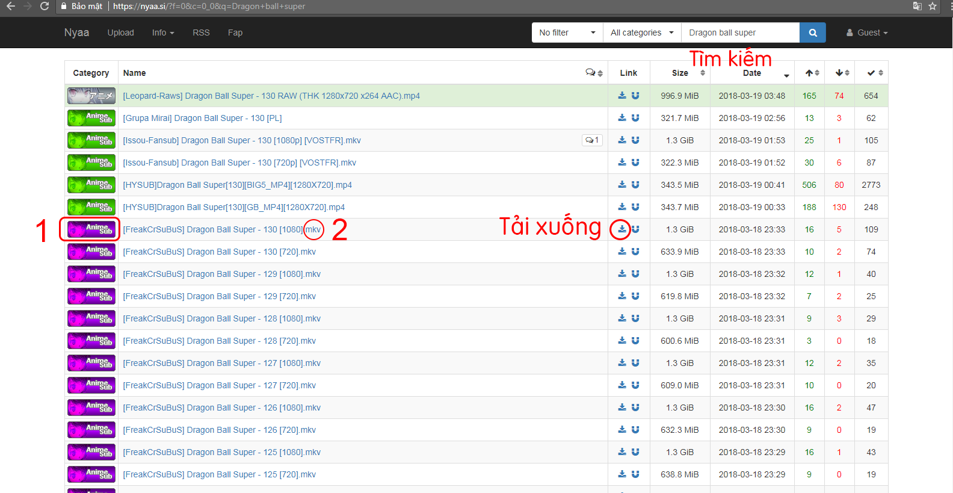Open magnet link for HYSUB 130 GB_MP4
The width and height of the screenshot is (953, 493).
[635, 207]
